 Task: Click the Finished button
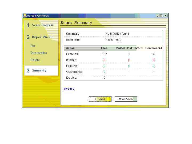pos(100,99)
